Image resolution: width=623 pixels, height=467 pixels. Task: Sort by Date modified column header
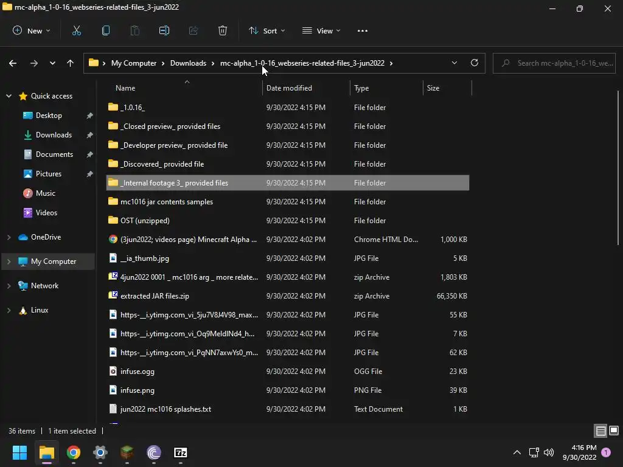(306, 88)
